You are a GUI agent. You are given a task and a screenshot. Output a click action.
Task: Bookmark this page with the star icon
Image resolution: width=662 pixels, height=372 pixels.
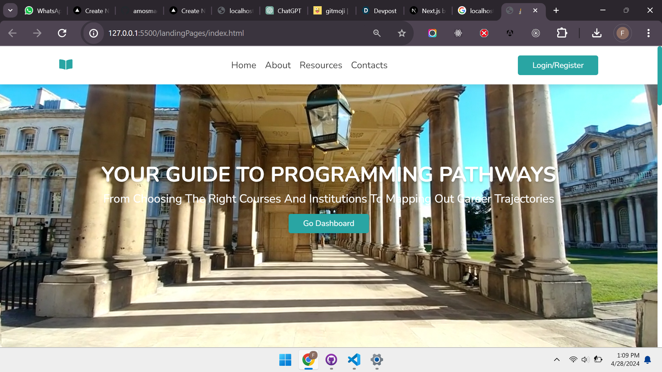tap(402, 33)
